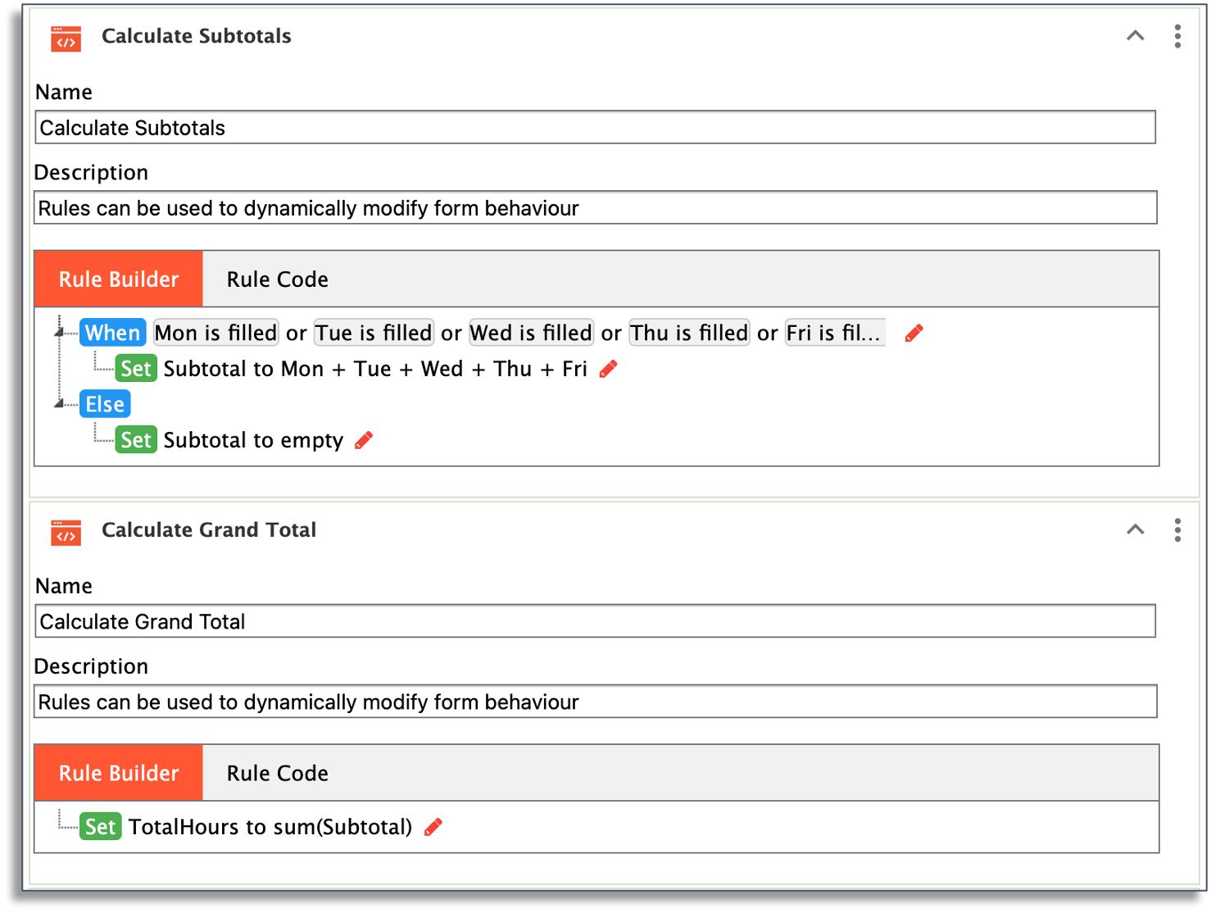Collapse the Else branch tree arrow
The height and width of the screenshot is (913, 1211).
pos(59,402)
